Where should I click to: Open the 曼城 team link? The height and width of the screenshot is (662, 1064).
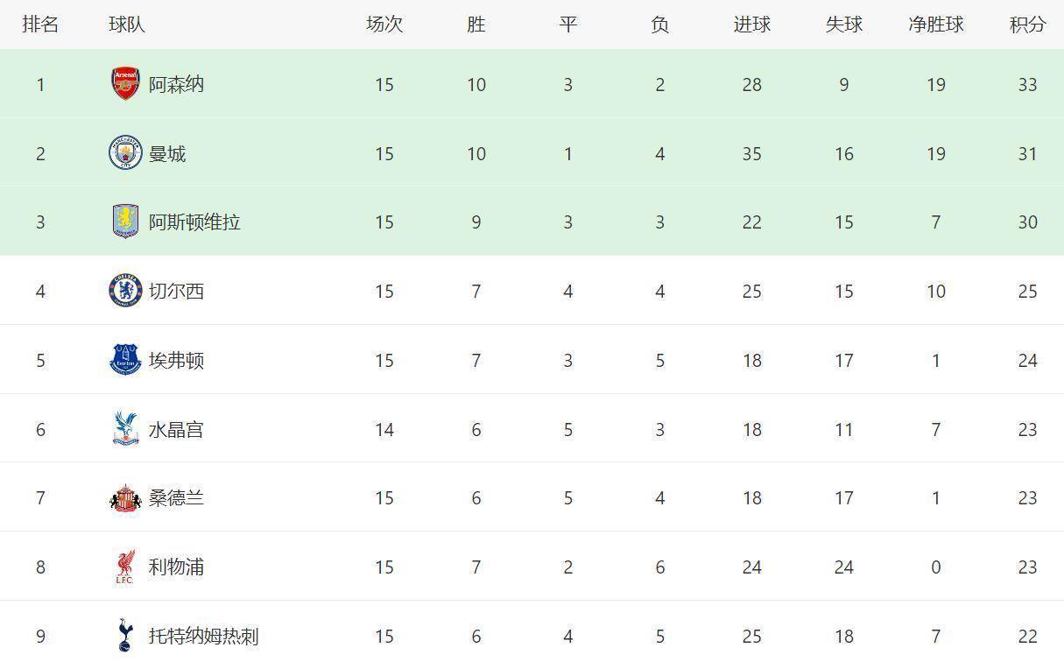[x=167, y=153]
